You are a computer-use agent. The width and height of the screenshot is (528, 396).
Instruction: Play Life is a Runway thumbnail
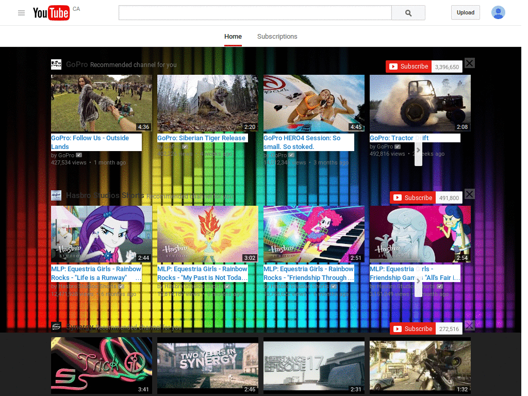click(102, 234)
